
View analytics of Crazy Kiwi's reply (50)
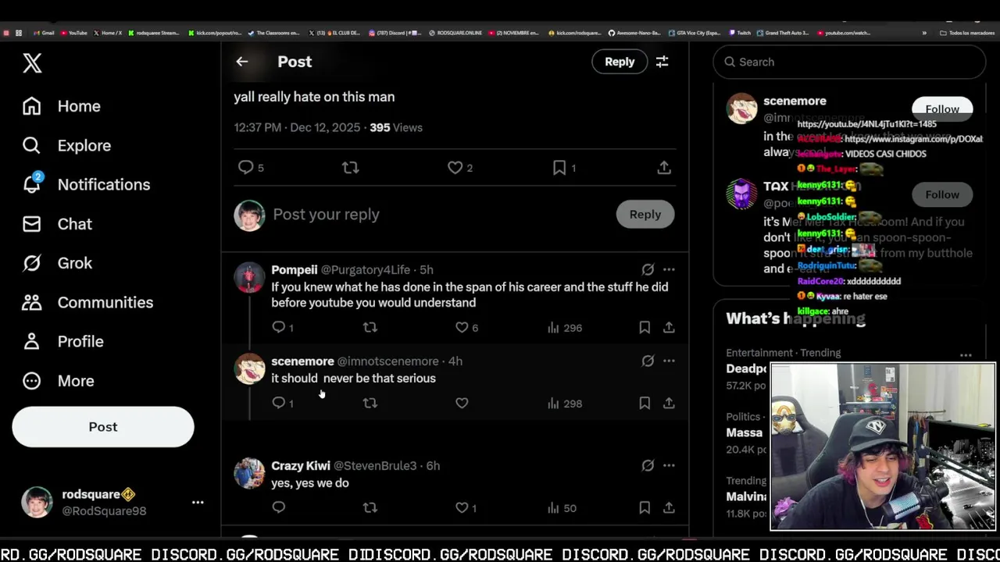coord(562,508)
